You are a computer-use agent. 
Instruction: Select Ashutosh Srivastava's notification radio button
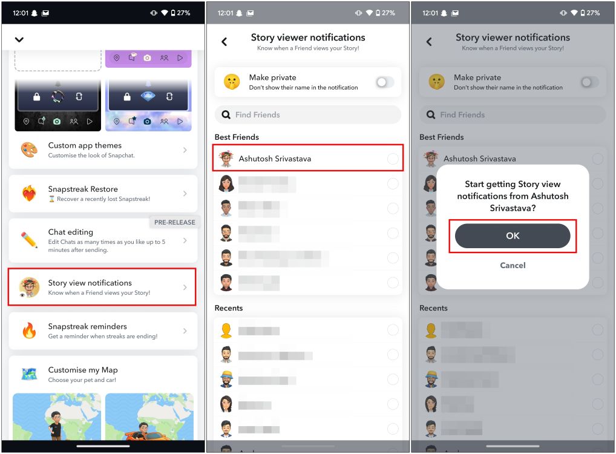(393, 158)
